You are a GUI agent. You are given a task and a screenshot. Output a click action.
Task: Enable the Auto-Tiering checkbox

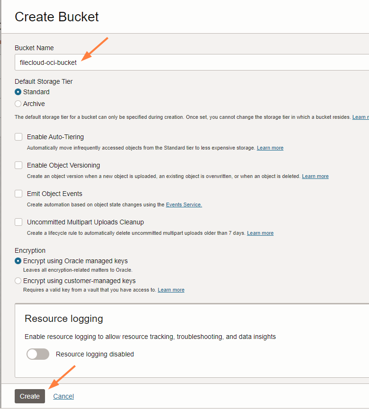click(x=18, y=137)
